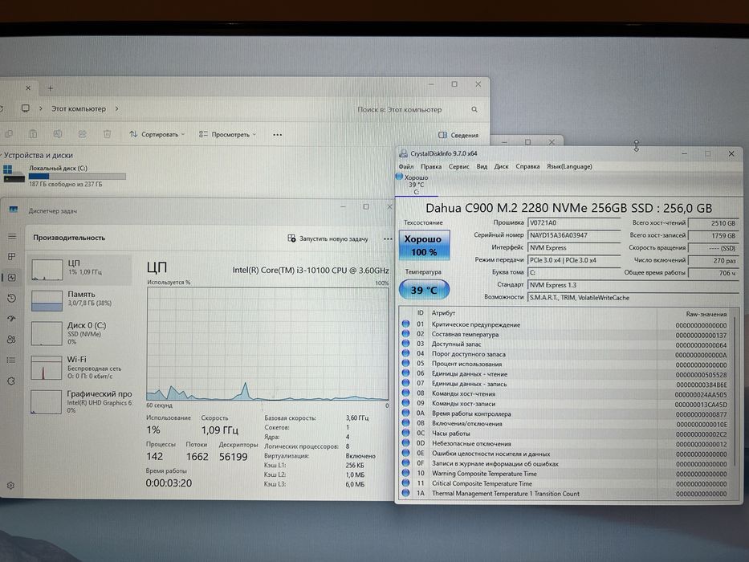Click the C: drive usage bar
This screenshot has height=562, width=749.
77,177
